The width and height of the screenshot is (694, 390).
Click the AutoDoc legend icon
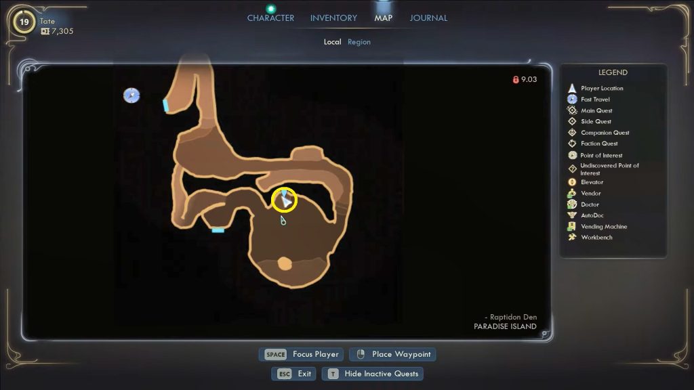(572, 215)
